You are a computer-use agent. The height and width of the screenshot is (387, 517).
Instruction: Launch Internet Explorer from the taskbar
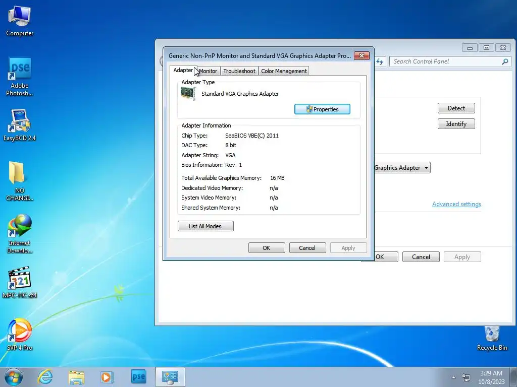(x=45, y=377)
